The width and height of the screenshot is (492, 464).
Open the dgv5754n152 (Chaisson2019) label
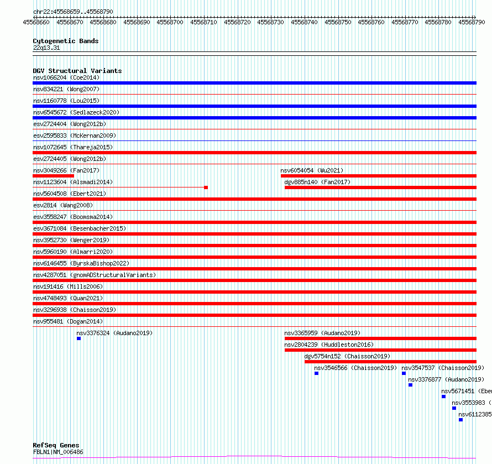[347, 356]
